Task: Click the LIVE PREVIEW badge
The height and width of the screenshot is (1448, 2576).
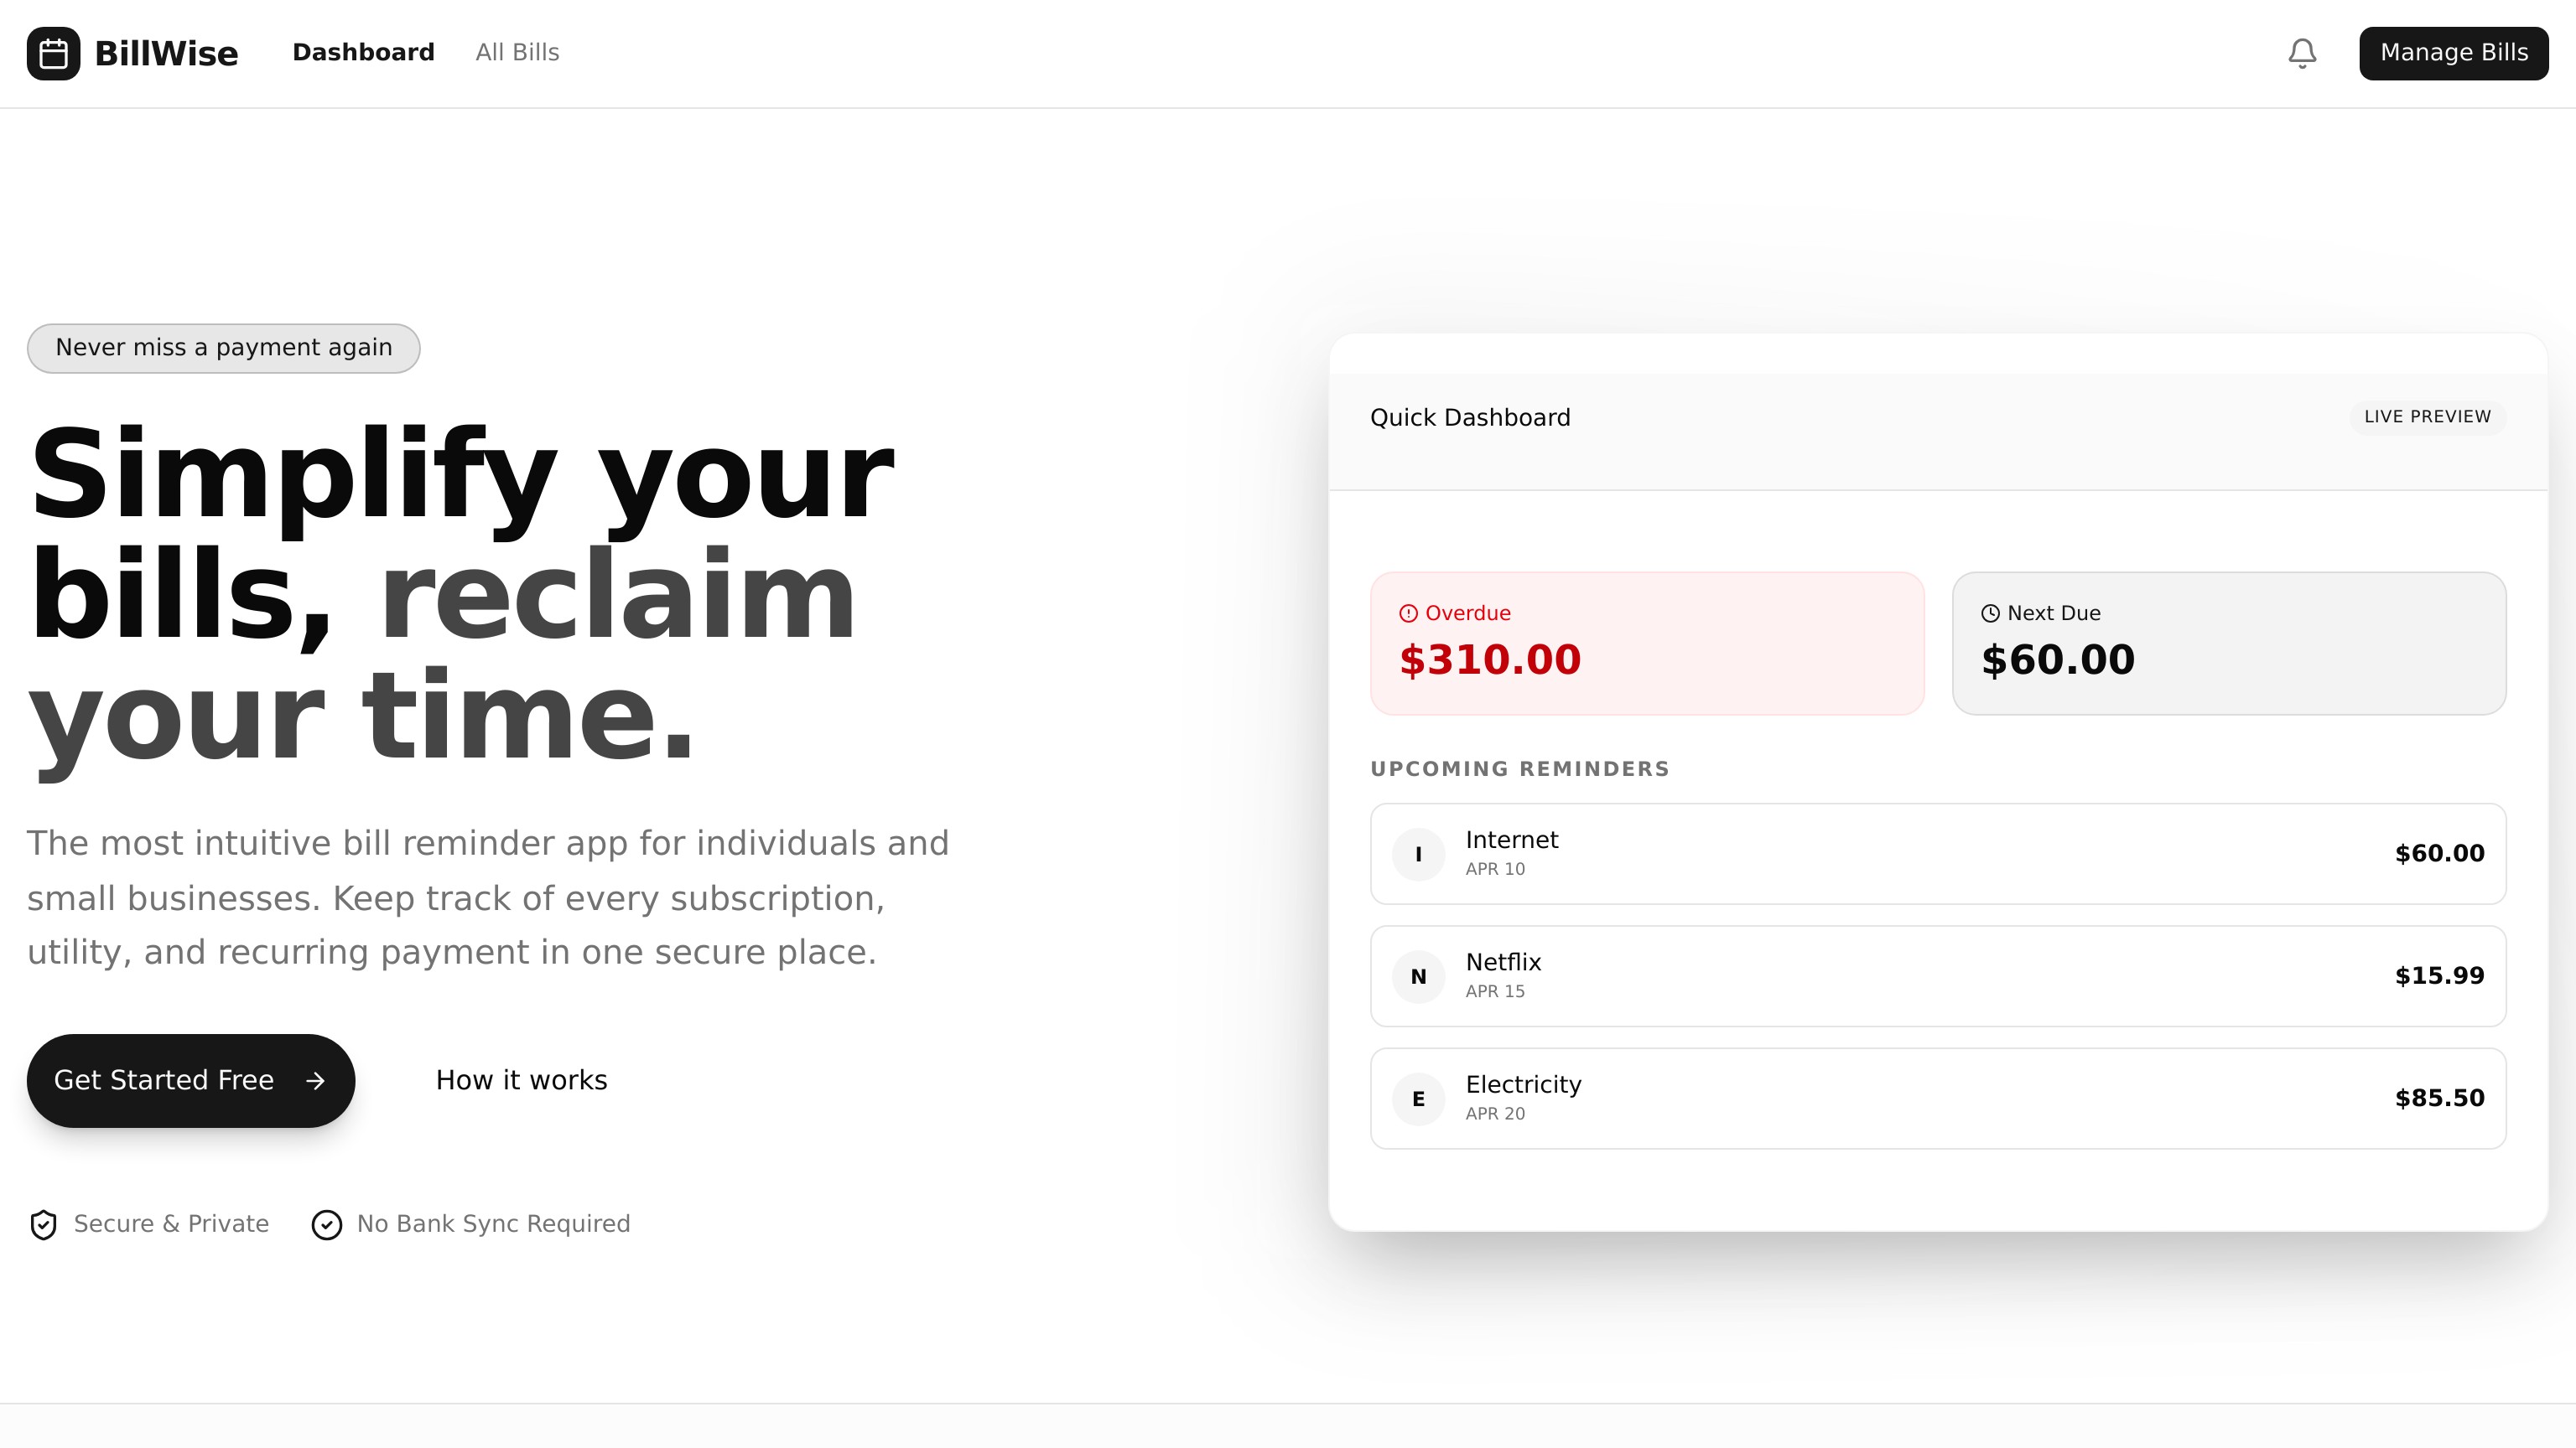Action: pyautogui.click(x=2427, y=416)
